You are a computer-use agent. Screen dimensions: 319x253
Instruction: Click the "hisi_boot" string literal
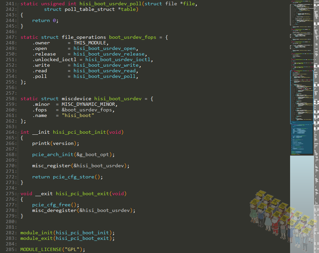[x=78, y=115]
